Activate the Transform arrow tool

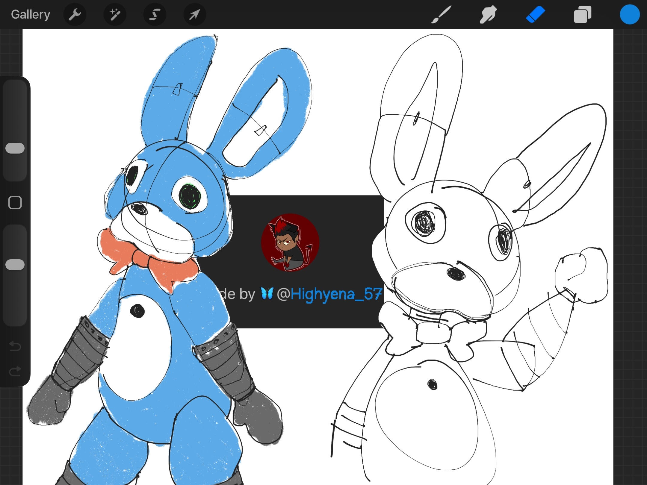pyautogui.click(x=194, y=14)
